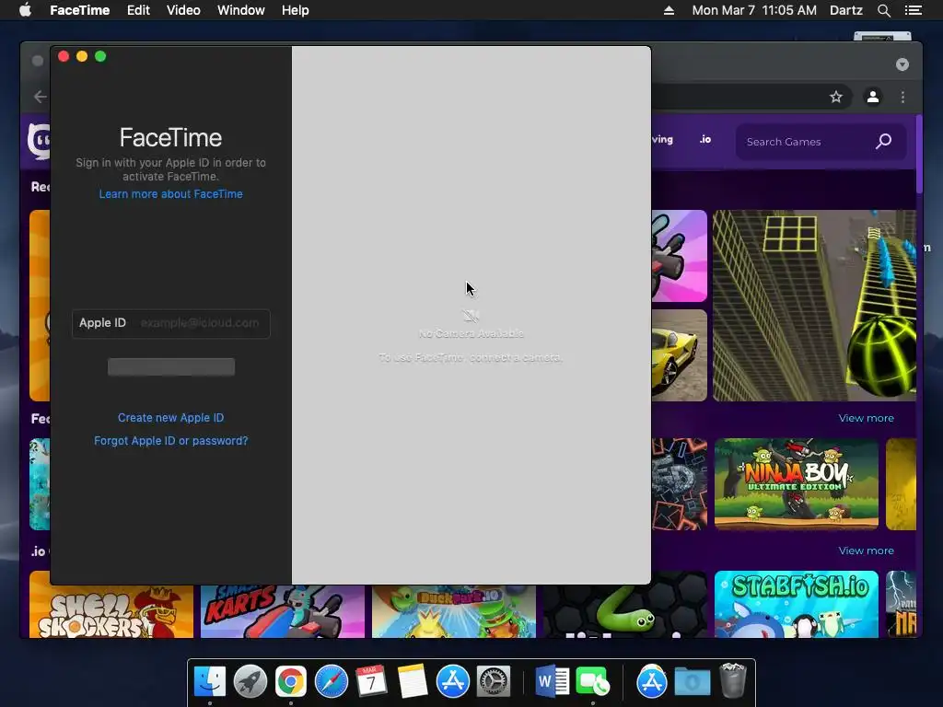Screen dimensions: 943x707
Task: Click Forgot Apple ID or password link
Action: [170, 441]
